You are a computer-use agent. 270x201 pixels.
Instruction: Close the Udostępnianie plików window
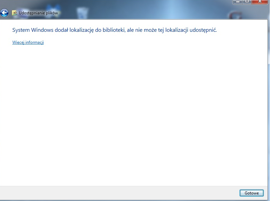pyautogui.click(x=260, y=2)
